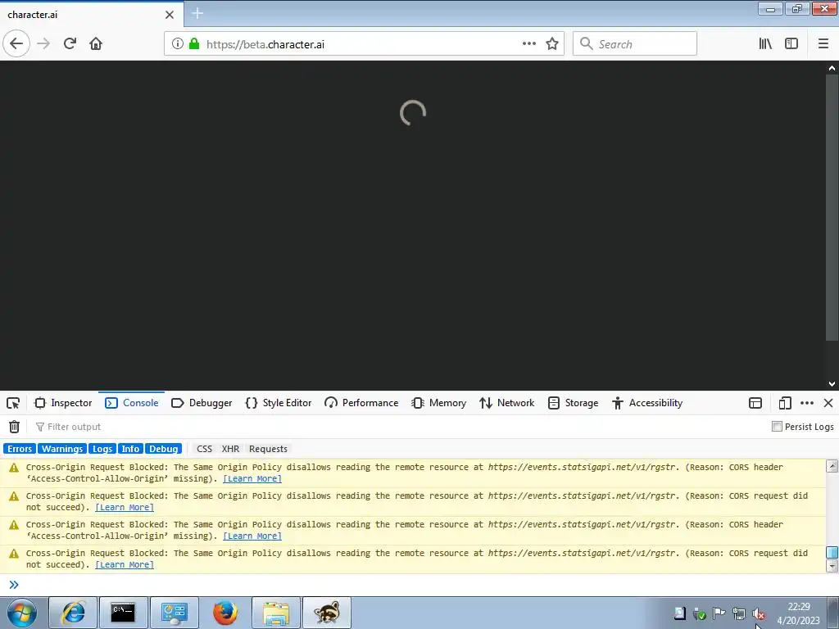
Task: Click page scrollbar down arrow
Action: tap(832, 384)
